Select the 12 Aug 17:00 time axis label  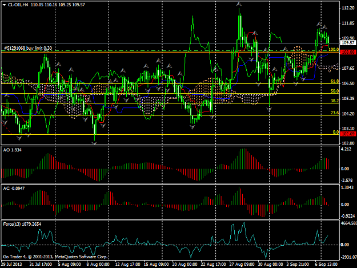pos(127,264)
